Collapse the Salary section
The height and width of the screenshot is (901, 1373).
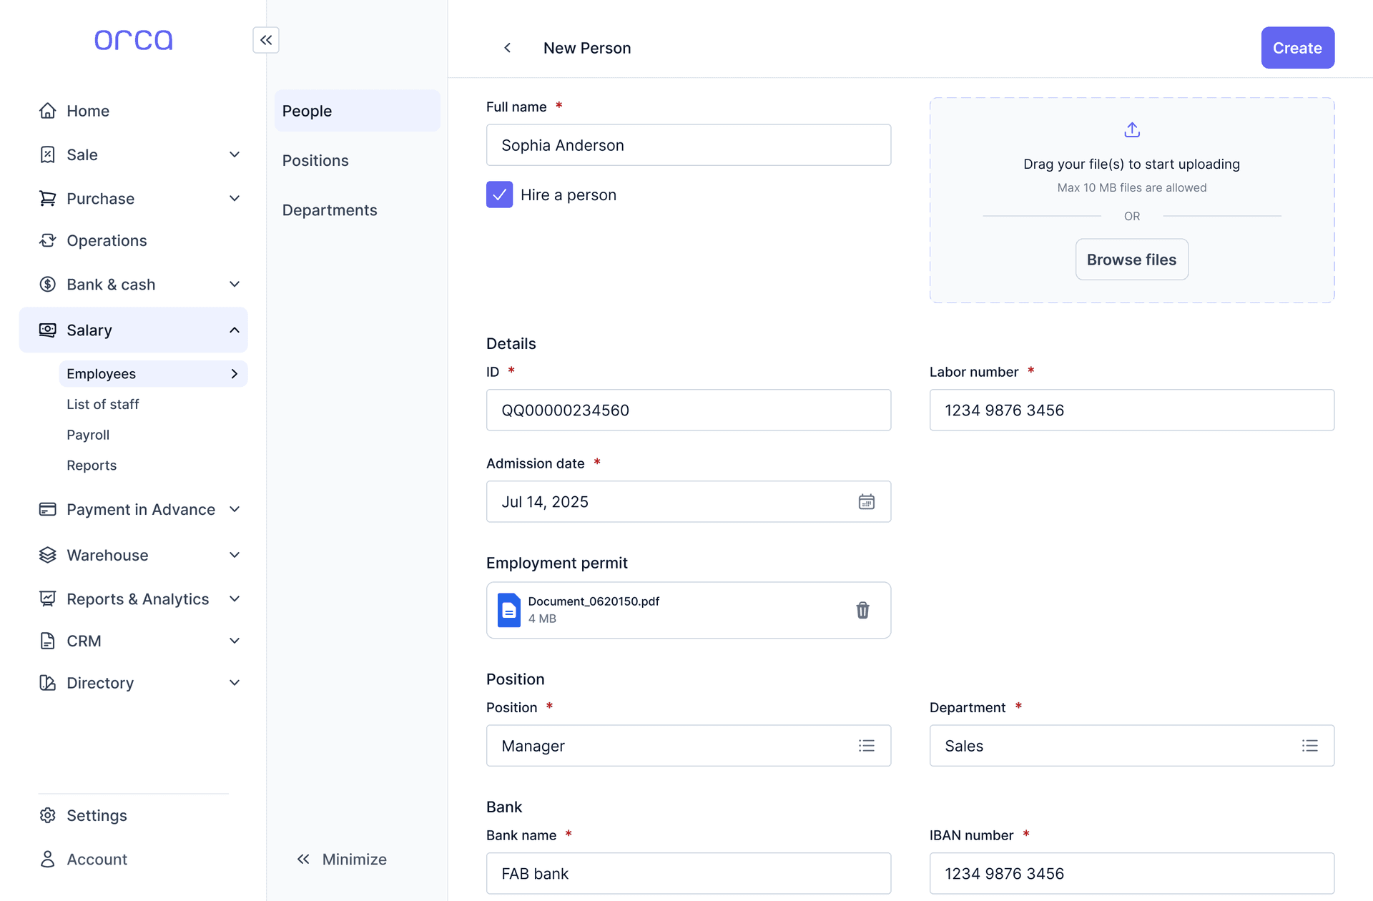(235, 330)
